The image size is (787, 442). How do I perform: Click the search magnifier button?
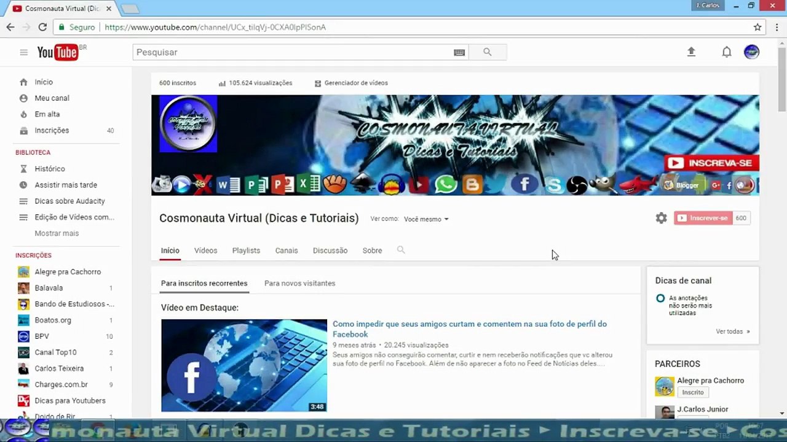click(488, 52)
